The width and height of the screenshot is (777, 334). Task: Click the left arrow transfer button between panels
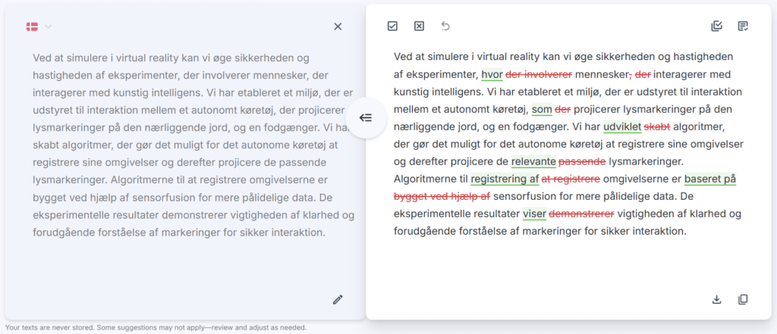tap(366, 117)
